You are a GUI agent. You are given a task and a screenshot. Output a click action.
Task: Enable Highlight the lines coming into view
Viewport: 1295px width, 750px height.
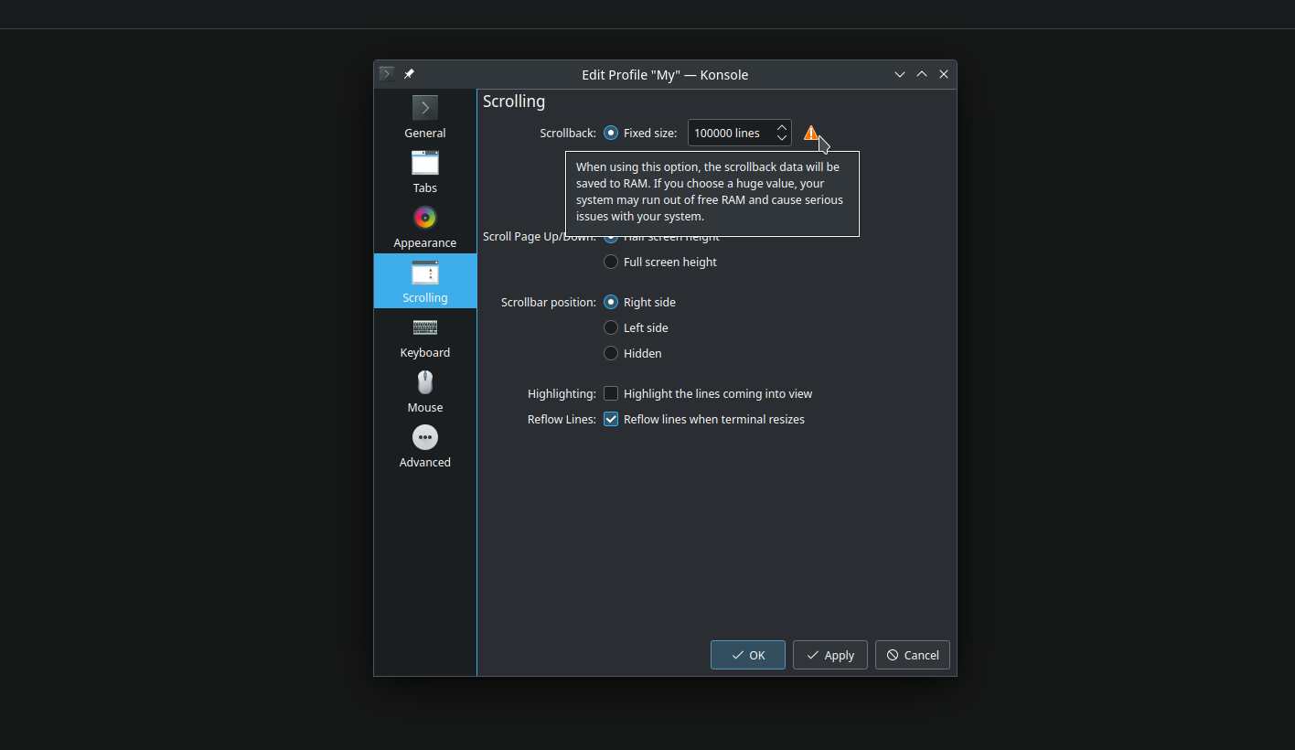click(x=610, y=393)
